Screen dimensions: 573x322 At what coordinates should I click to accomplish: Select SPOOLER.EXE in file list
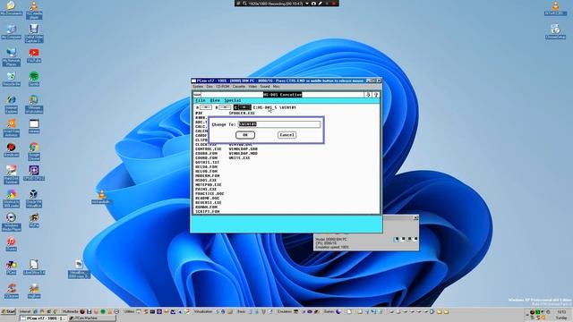242,114
